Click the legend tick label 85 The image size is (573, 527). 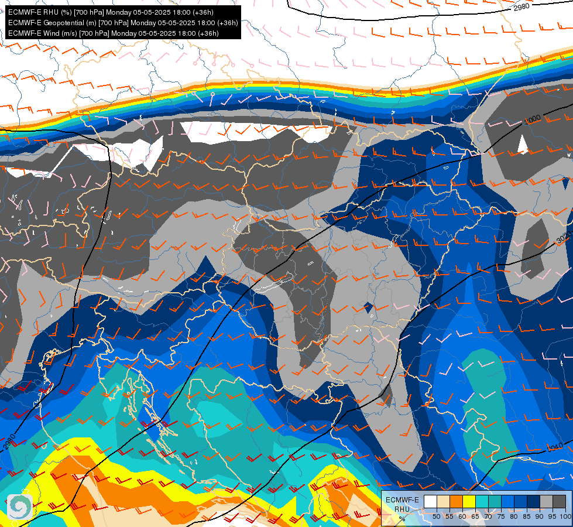tap(527, 516)
